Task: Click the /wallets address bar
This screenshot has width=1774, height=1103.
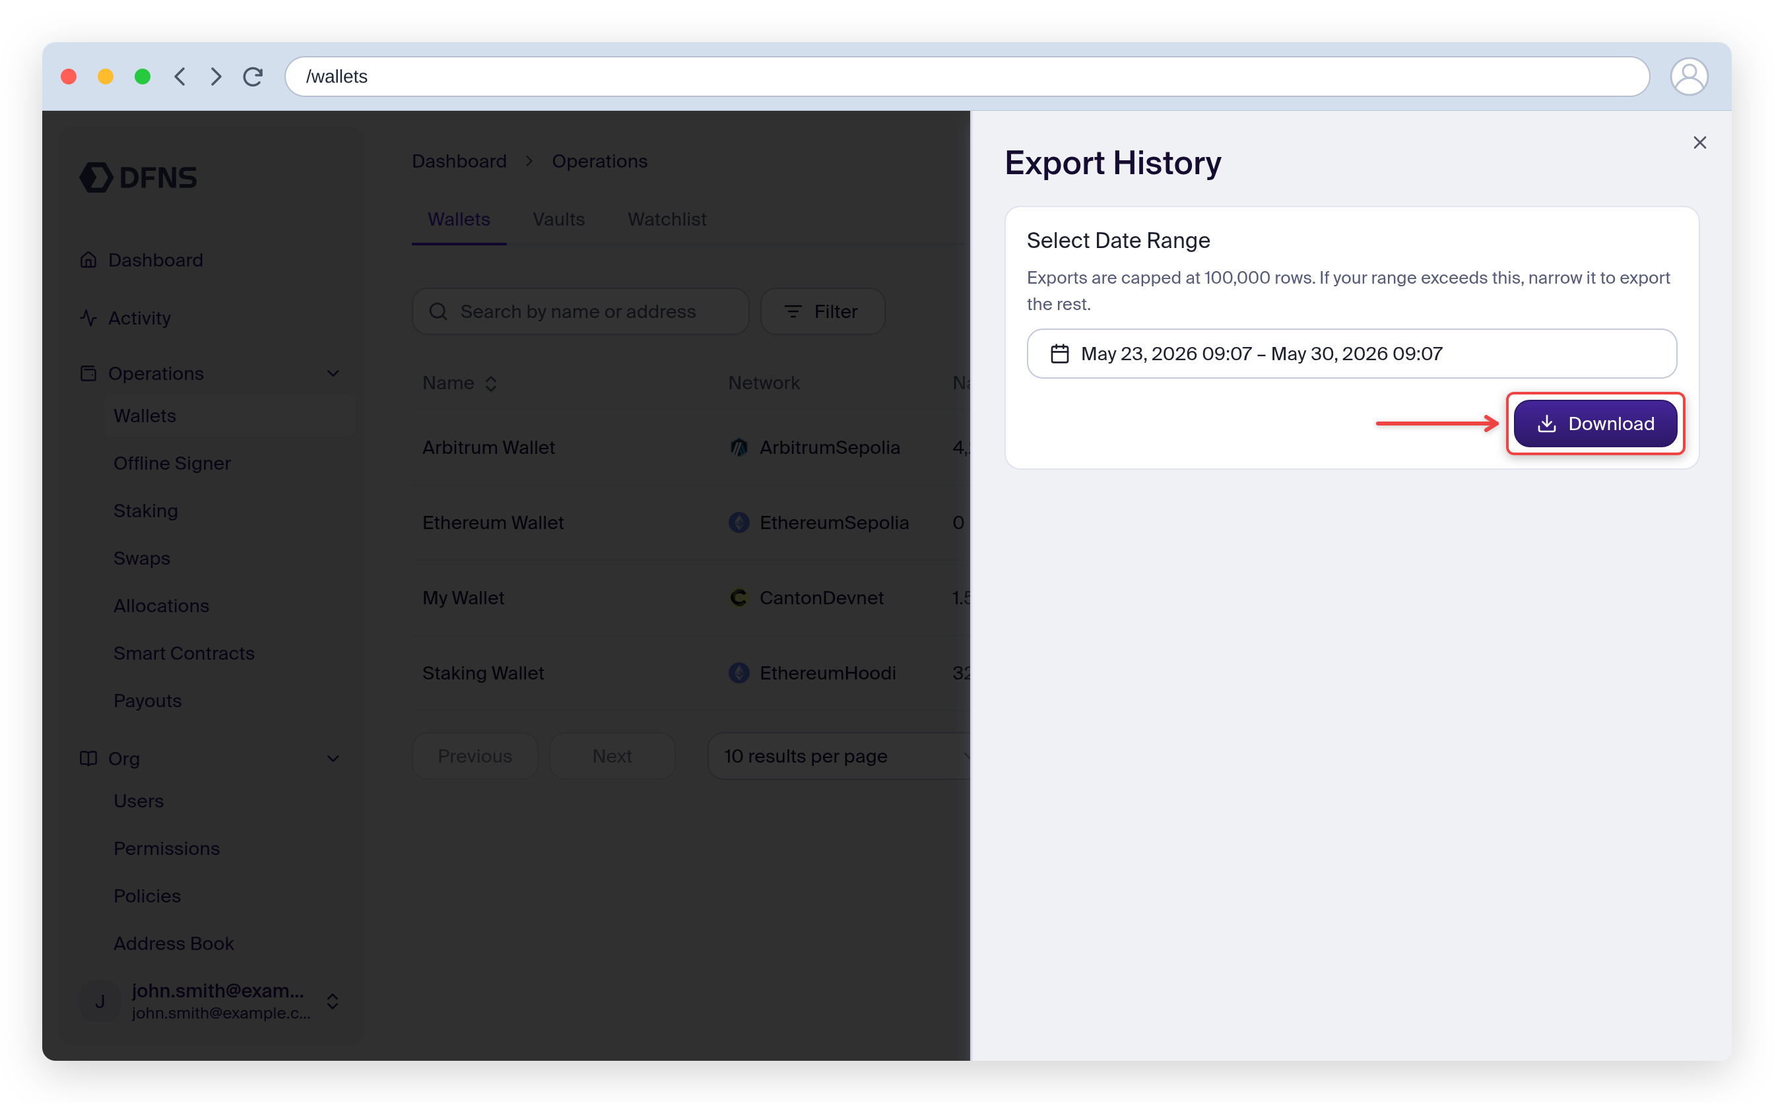Action: click(966, 77)
